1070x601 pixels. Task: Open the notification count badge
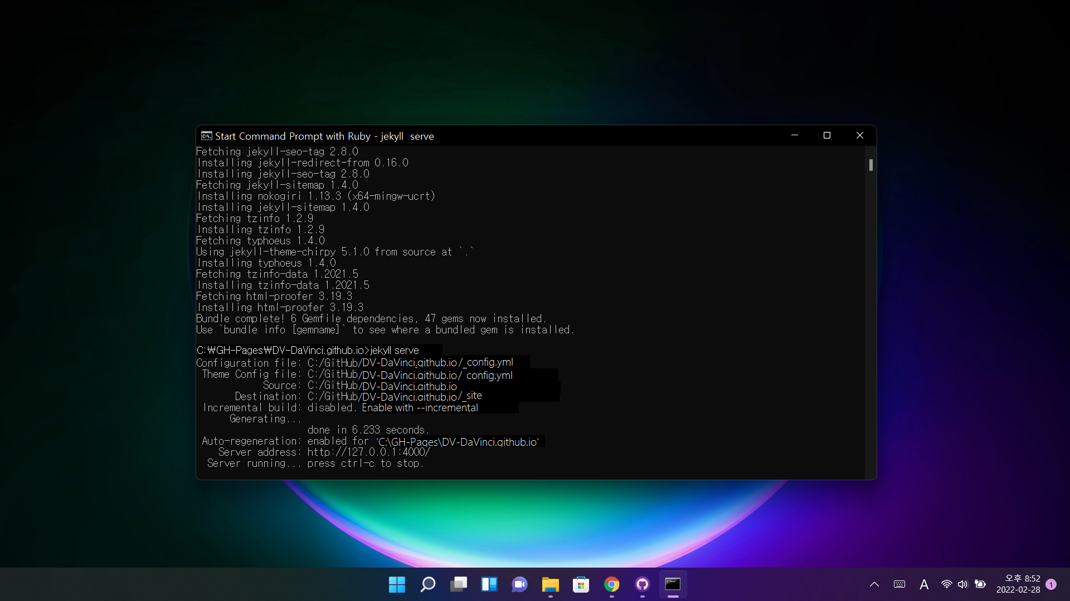[1051, 584]
